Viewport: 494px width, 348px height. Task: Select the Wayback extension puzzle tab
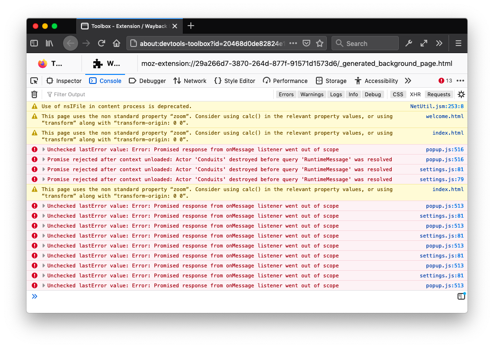(107, 64)
